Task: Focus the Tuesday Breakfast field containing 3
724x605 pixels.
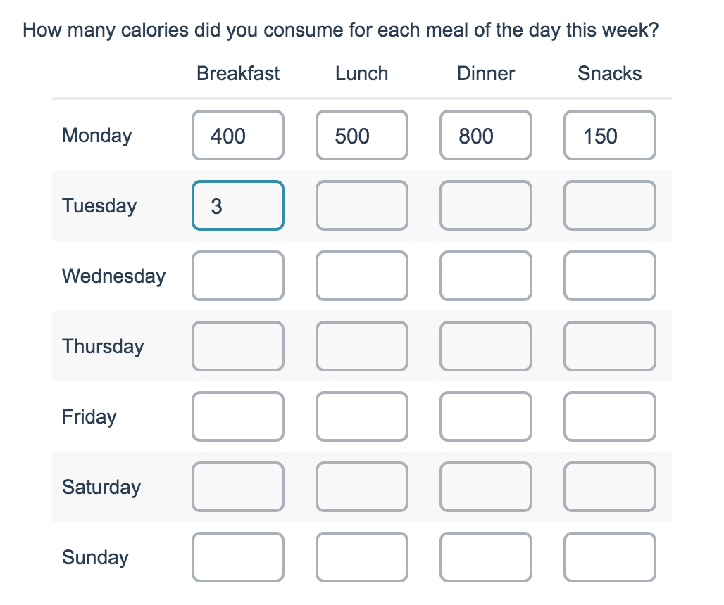Action: [238, 205]
